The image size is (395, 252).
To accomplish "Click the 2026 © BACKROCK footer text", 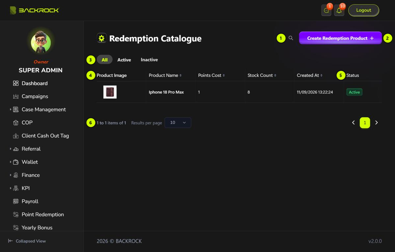I will tap(119, 241).
